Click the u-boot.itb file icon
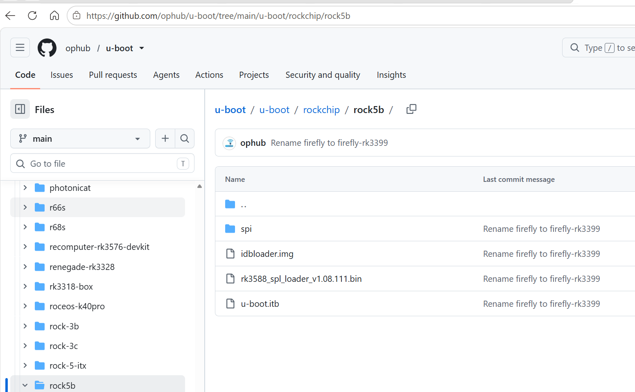 point(230,304)
